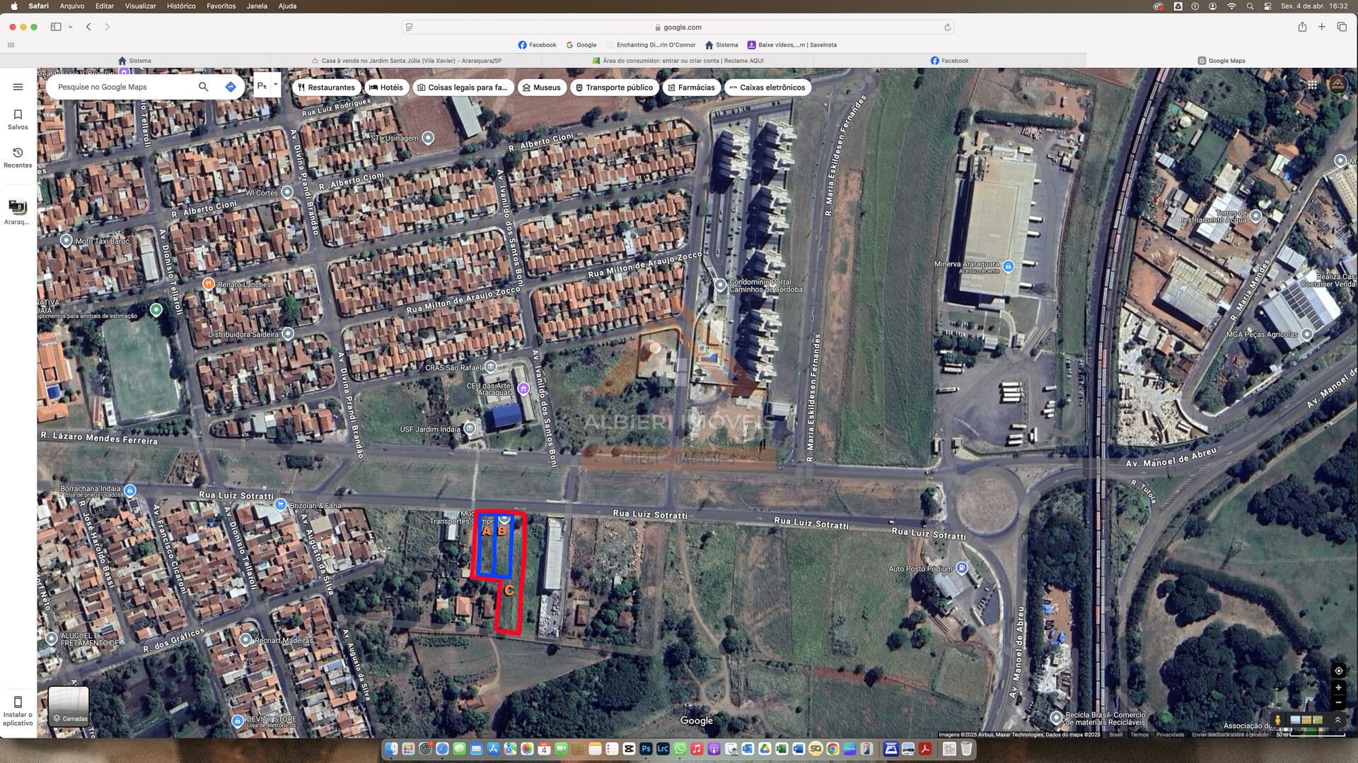This screenshot has height=763, width=1358.
Task: Open the language dropdown arrow beside Pt
Action: tap(276, 85)
